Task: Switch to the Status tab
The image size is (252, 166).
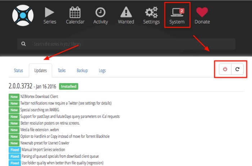Action: (x=18, y=71)
